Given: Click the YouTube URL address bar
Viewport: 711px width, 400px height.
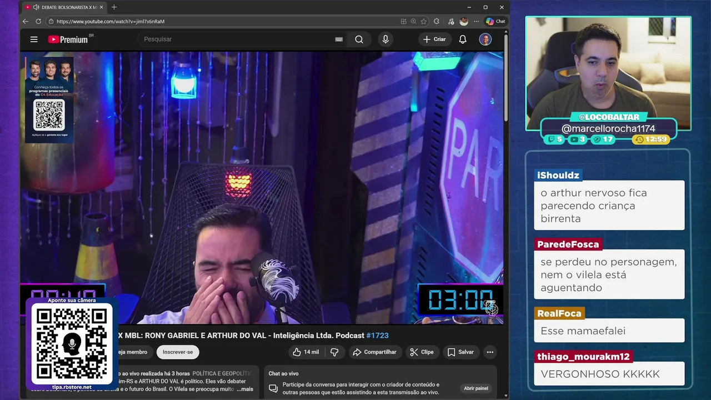Looking at the screenshot, I should tap(222, 21).
